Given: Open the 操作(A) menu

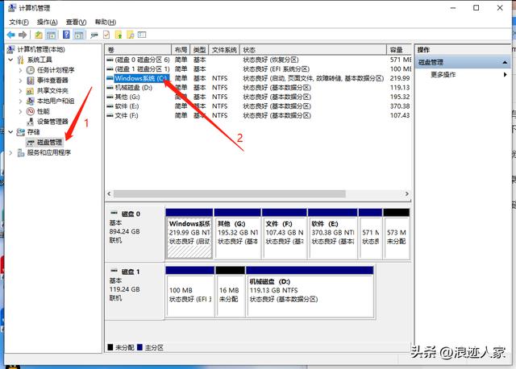Looking at the screenshot, I should (x=47, y=22).
